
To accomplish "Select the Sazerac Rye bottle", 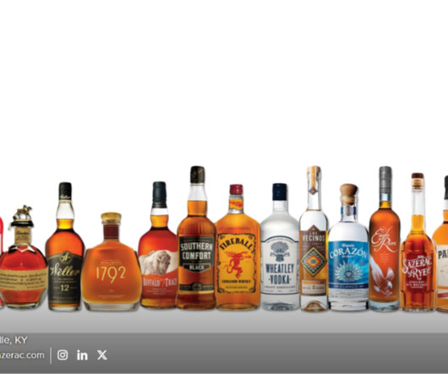I will pyautogui.click(x=418, y=242).
